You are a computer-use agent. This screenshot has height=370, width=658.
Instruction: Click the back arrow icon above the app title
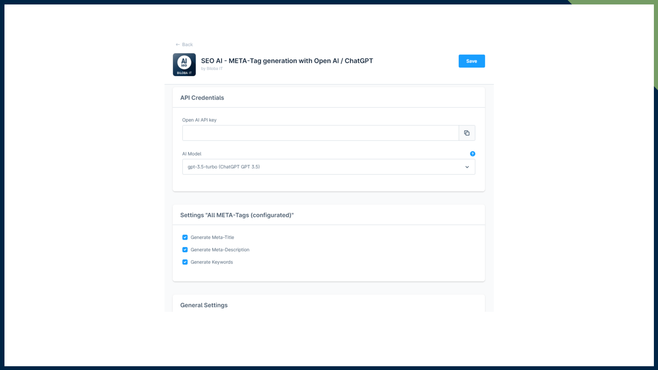(x=177, y=45)
